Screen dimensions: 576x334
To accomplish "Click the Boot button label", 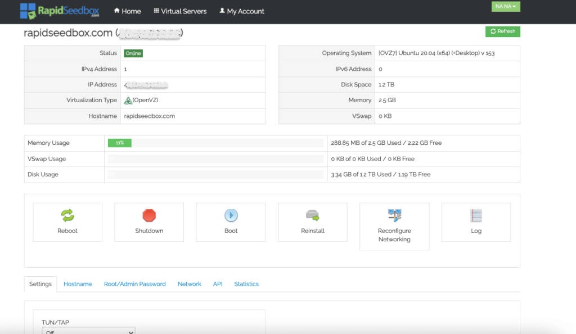I will coord(231,231).
